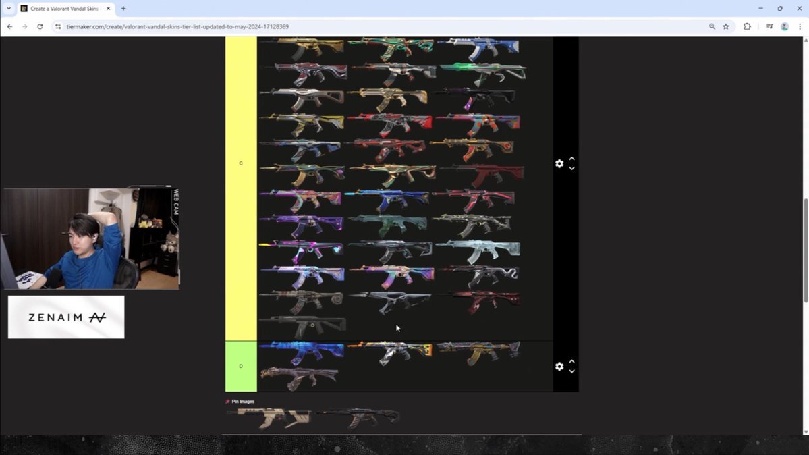Select the dark Vandal skin below Pin Images
The height and width of the screenshot is (455, 809).
pyautogui.click(x=359, y=418)
